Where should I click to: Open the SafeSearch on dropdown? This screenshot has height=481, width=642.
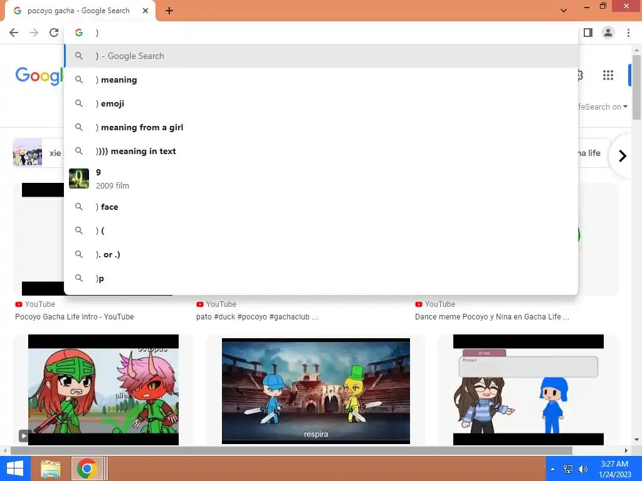click(x=603, y=106)
